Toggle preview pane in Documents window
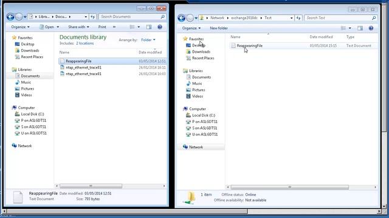 coord(149,27)
